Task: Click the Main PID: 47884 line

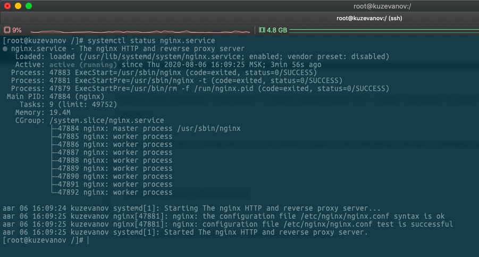Action: [56, 96]
